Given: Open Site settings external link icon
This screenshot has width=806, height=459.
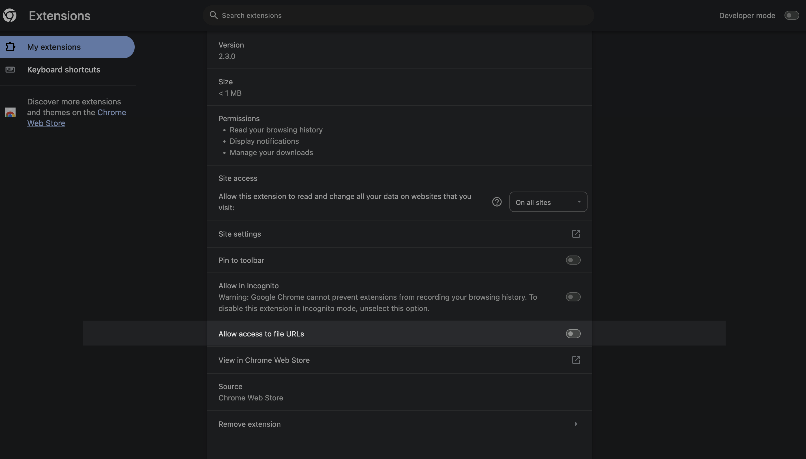Looking at the screenshot, I should (x=576, y=233).
